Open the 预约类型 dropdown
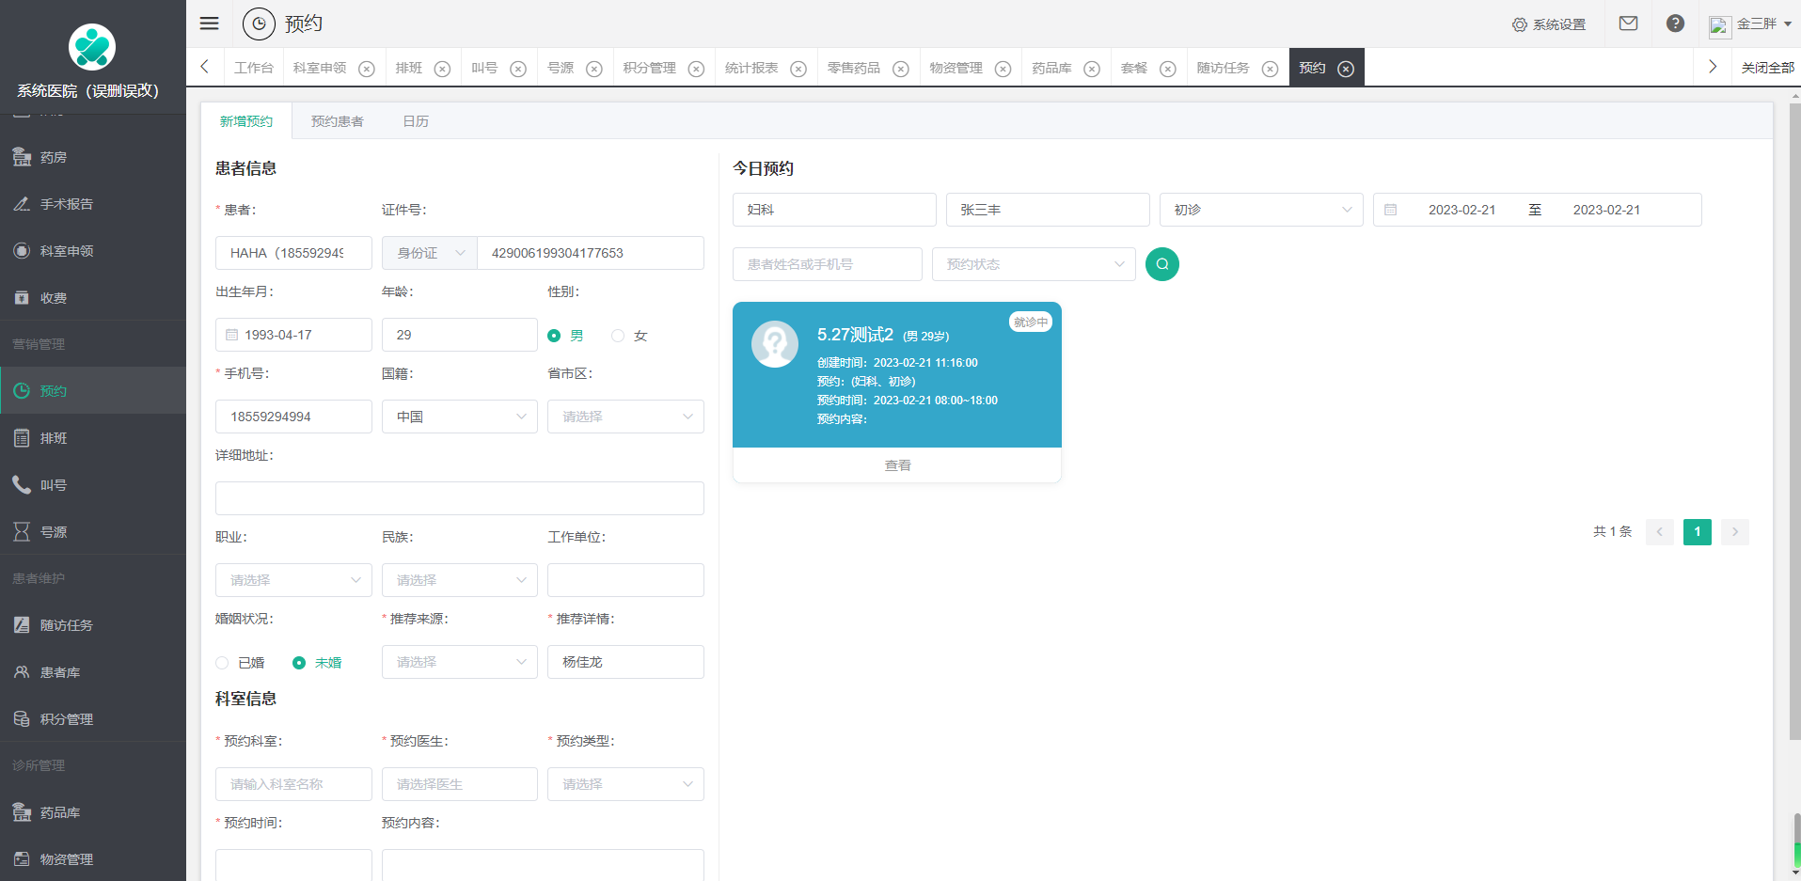Screen dimensions: 1801x881 pyautogui.click(x=625, y=784)
